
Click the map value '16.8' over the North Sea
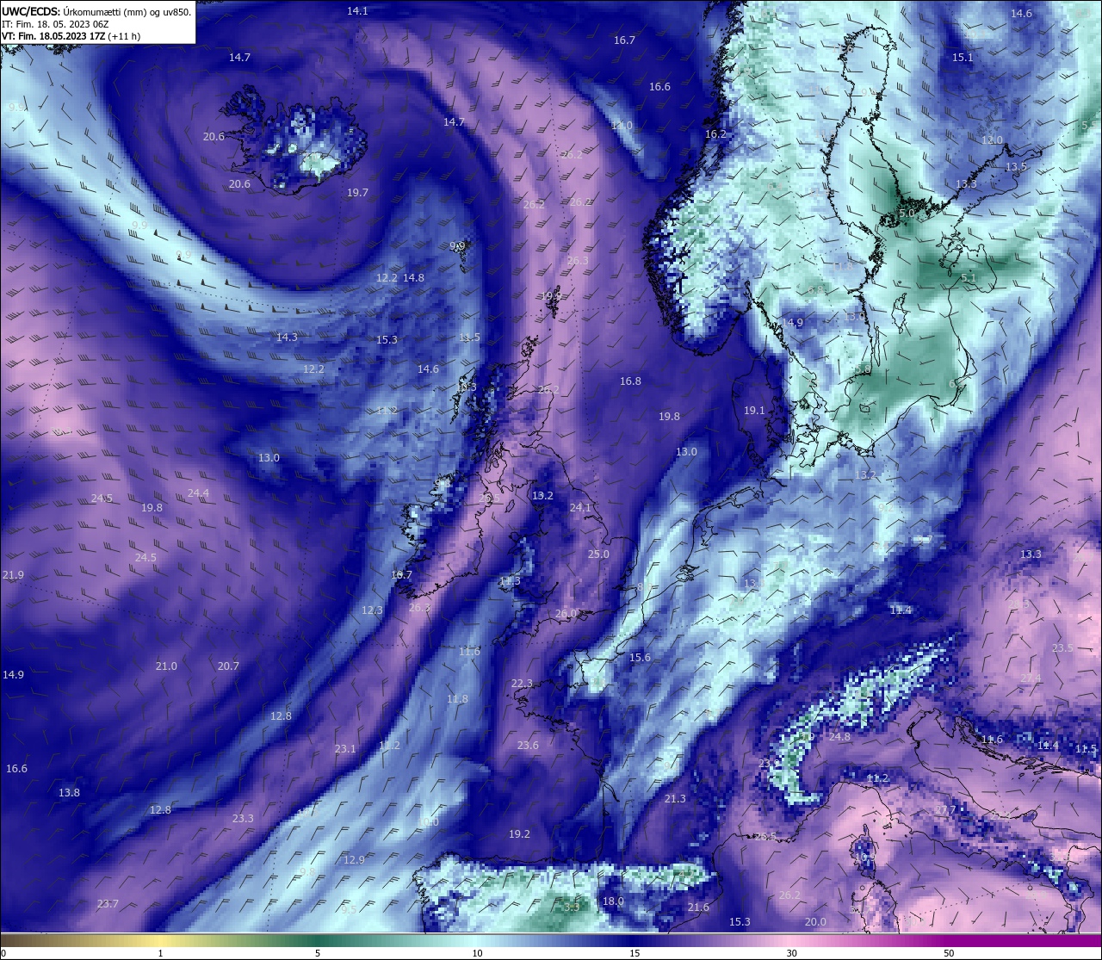tap(630, 381)
